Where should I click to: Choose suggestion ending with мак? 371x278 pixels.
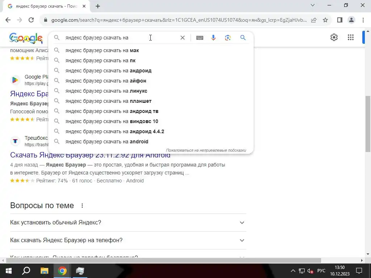pos(151,50)
